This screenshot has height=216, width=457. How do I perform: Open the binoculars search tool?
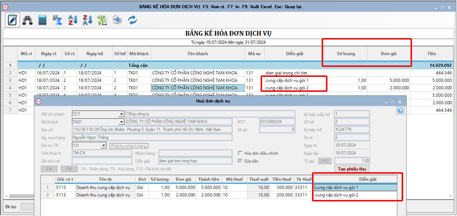pos(27,20)
